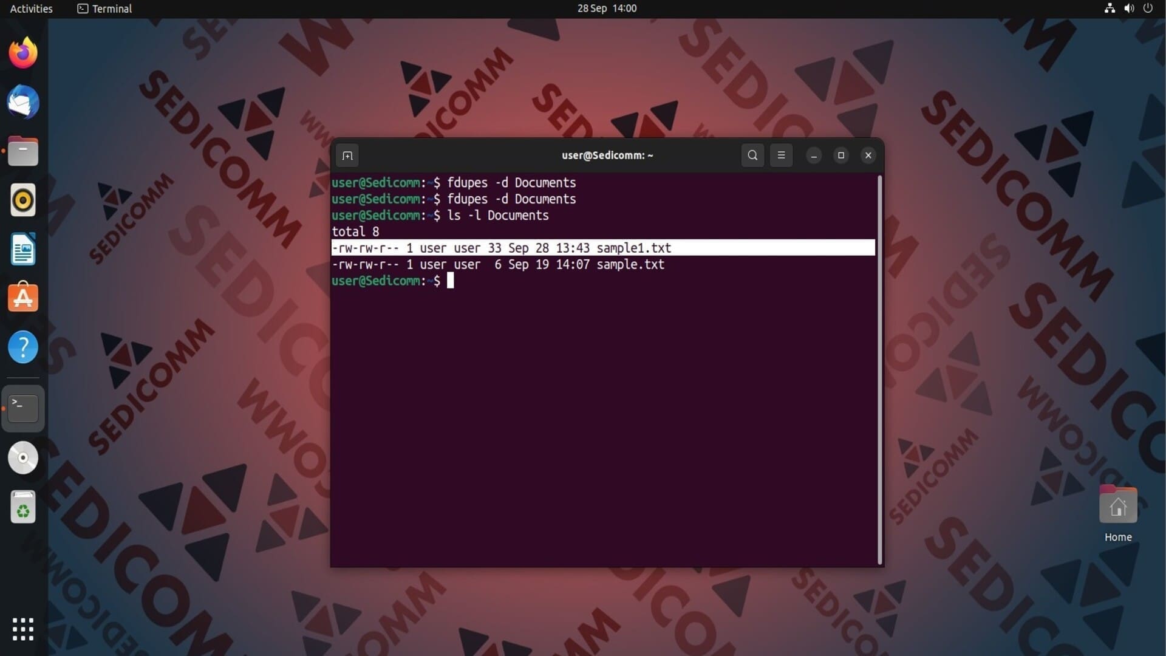The image size is (1166, 656).
Task: Click the terminal title 'user@Sedicomm: ~'
Action: 607,155
